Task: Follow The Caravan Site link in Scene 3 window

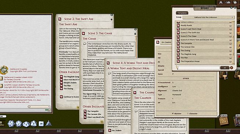Action: 94,114
